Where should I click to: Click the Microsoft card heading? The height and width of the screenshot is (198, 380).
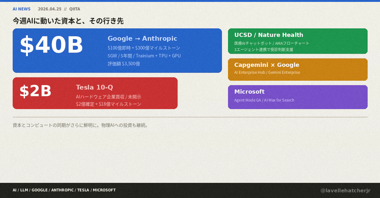click(250, 92)
